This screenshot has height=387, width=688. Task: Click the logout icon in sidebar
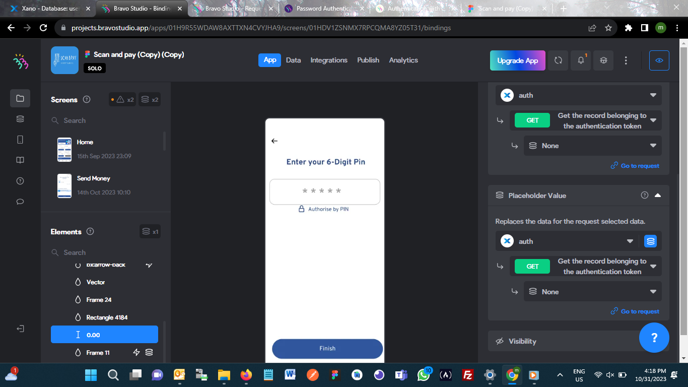[20, 329]
